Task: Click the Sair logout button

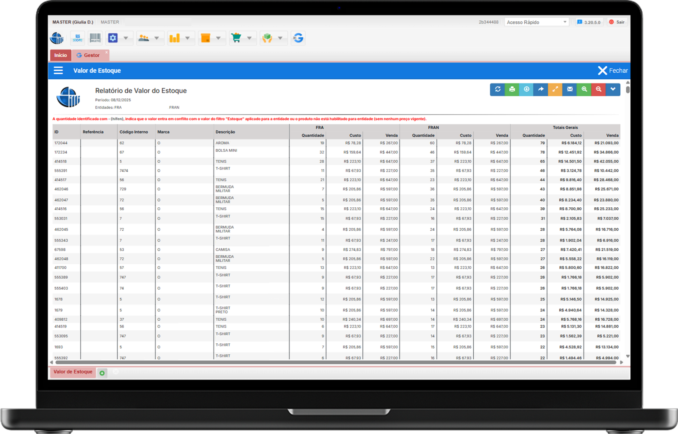Action: [617, 22]
